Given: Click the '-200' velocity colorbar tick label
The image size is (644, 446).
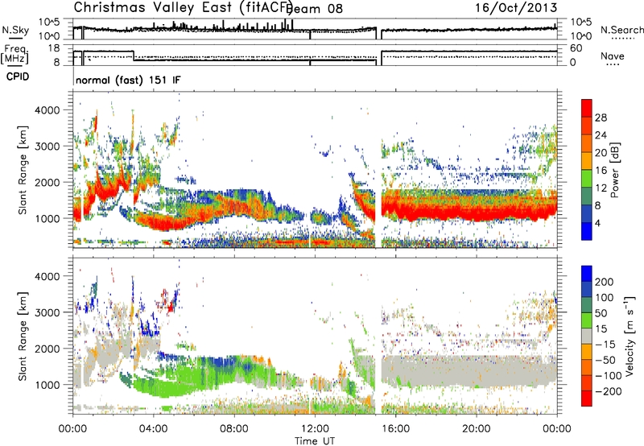Looking at the screenshot, I should (608, 391).
